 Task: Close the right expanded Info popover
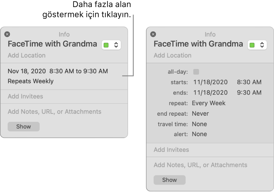click(153, 34)
